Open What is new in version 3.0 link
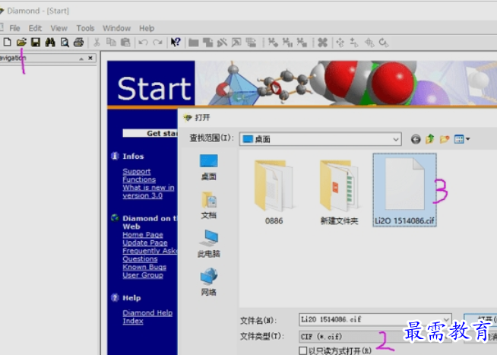 pyautogui.click(x=148, y=192)
